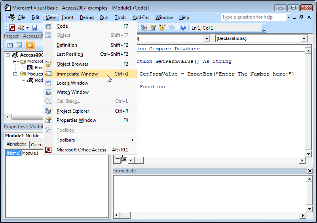Switch to the Alphabetic properties tab

point(17,144)
